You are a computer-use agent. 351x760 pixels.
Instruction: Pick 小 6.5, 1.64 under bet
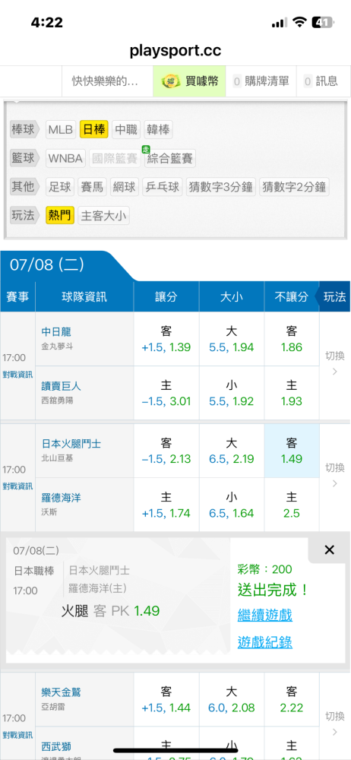click(x=232, y=505)
